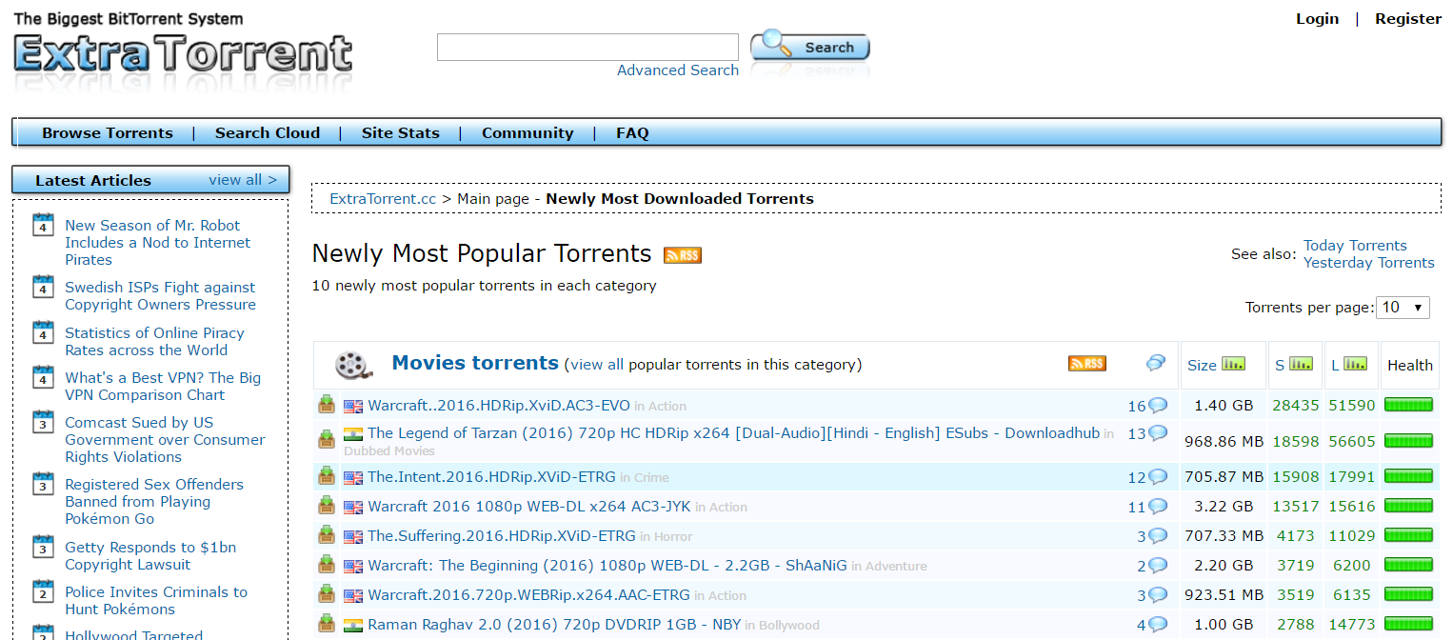Screen dimensions: 1453x640
Task: Click Adventure category beside Warcraft: The Beginning
Action: coord(895,567)
